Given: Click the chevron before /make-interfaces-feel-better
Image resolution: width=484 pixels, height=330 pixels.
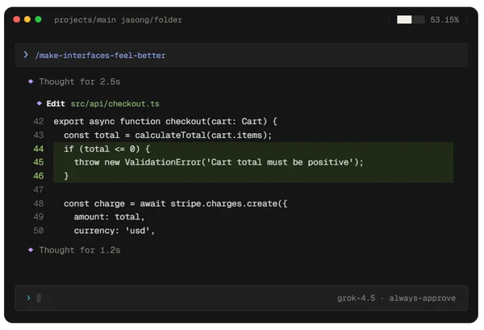Looking at the screenshot, I should (26, 55).
